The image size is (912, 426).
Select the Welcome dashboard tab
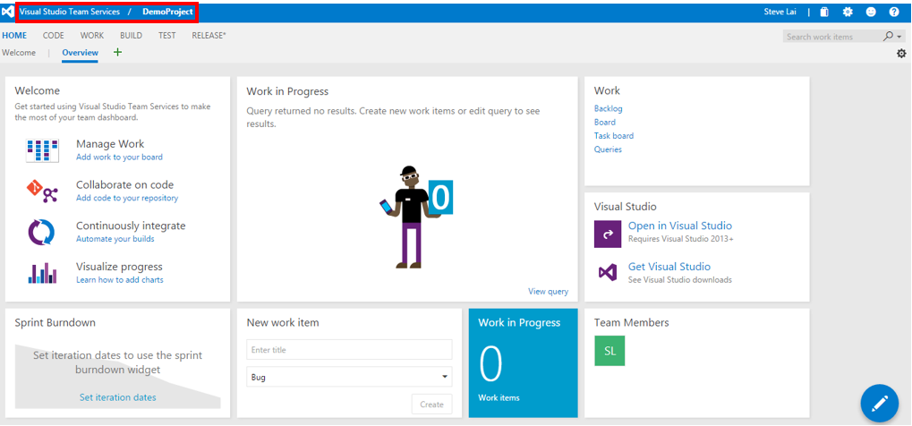19,53
